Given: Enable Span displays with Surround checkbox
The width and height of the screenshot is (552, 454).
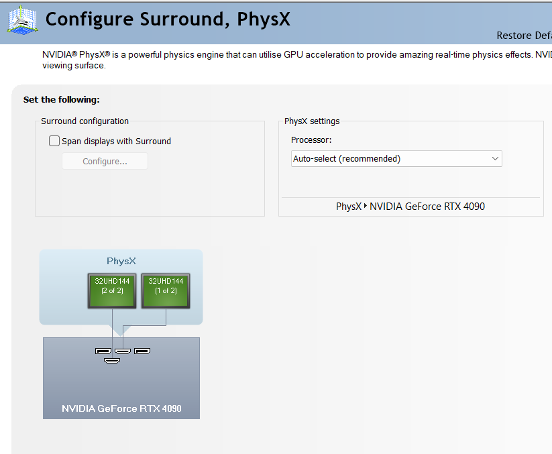Looking at the screenshot, I should (x=54, y=141).
